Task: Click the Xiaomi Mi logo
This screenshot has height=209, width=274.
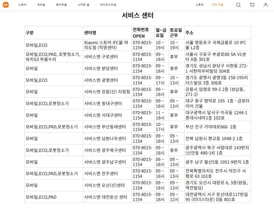Action: tap(6, 5)
